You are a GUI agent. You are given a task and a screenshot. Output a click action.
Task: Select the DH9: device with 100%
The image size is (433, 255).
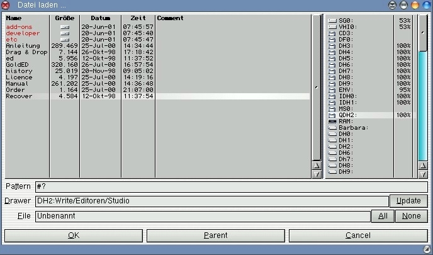pos(346,84)
